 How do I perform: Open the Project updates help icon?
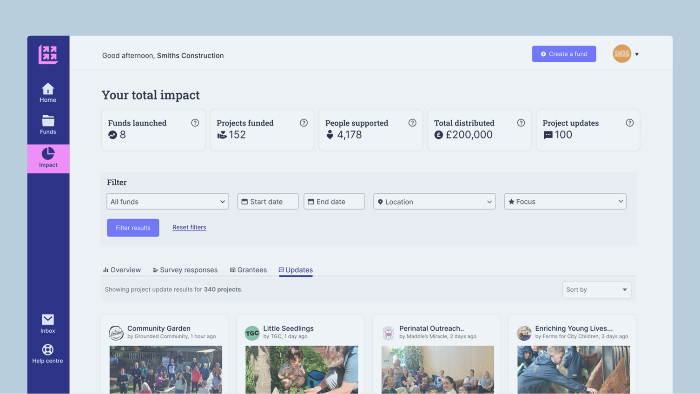pos(630,123)
